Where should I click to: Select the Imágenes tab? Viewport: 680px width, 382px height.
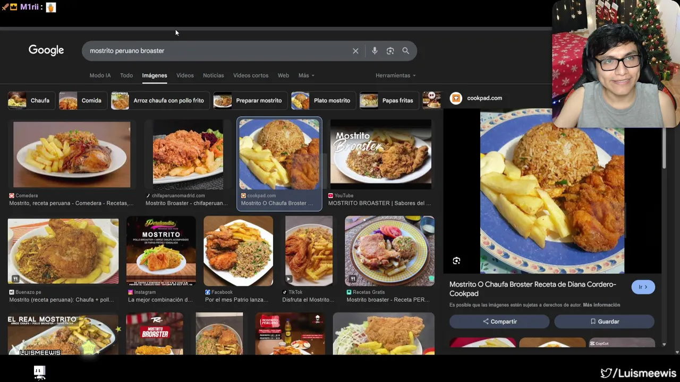click(155, 75)
